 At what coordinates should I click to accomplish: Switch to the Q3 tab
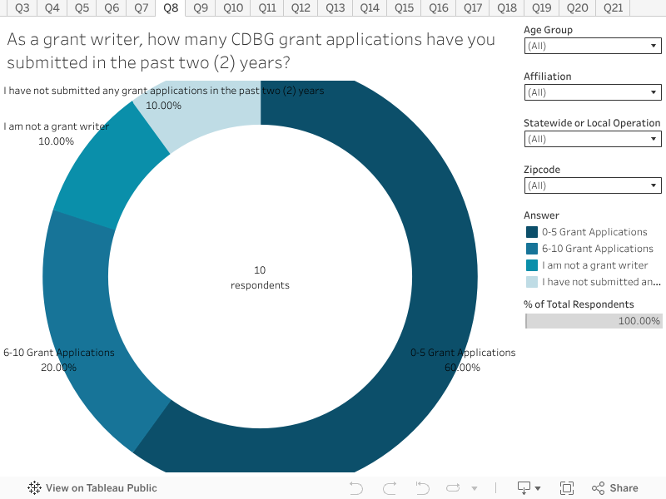point(22,7)
